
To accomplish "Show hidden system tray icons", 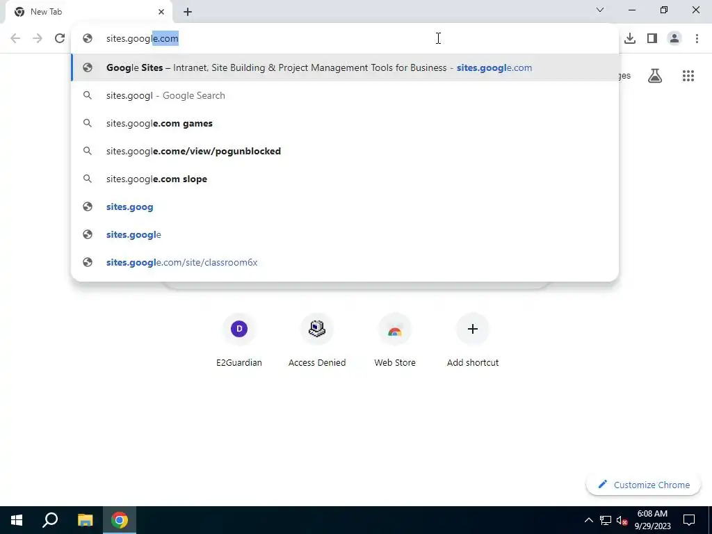I will click(x=588, y=520).
